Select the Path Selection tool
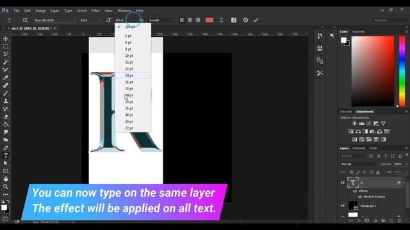The height and width of the screenshot is (230, 410). pyautogui.click(x=6, y=164)
